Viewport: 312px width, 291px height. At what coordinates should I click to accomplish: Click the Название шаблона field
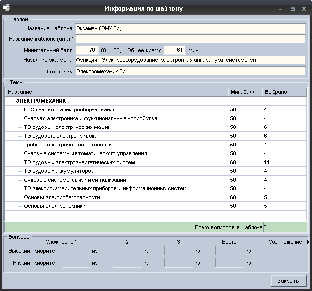(190, 28)
